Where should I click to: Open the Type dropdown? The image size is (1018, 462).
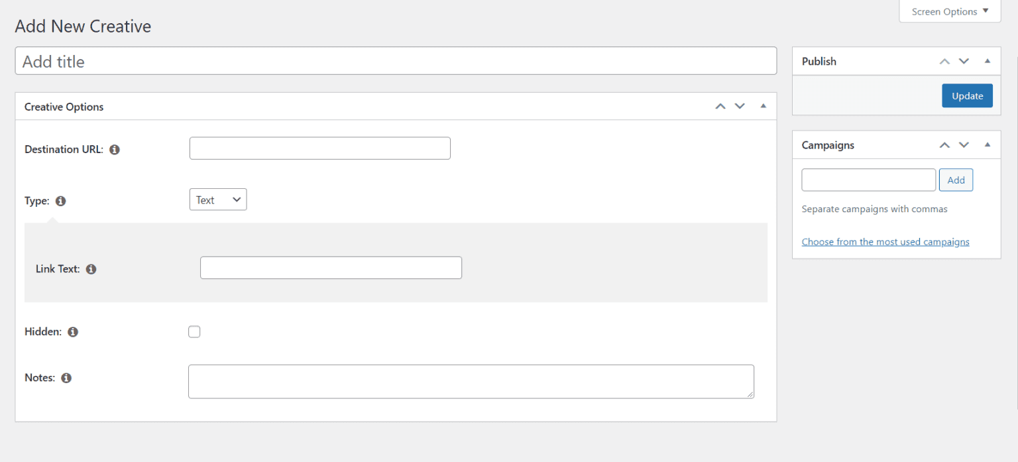[x=217, y=199]
